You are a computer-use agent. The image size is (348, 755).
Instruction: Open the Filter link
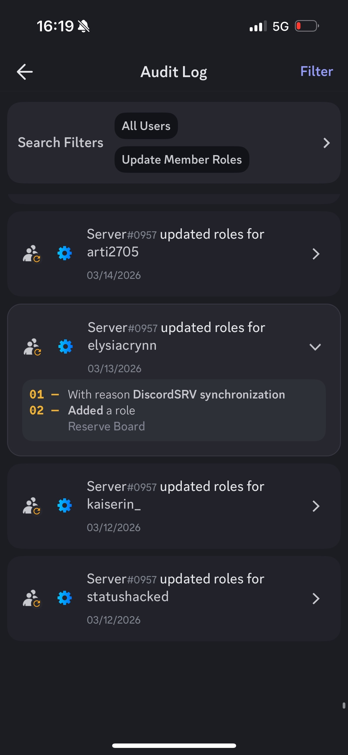[316, 71]
